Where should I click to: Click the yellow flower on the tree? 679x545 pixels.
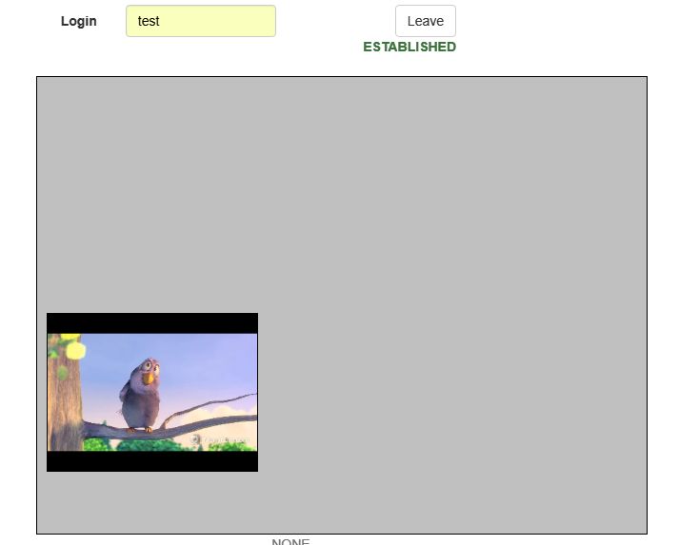click(74, 350)
